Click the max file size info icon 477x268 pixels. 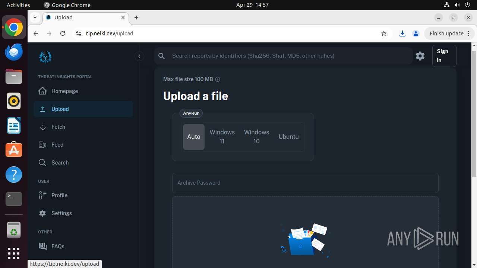(218, 79)
